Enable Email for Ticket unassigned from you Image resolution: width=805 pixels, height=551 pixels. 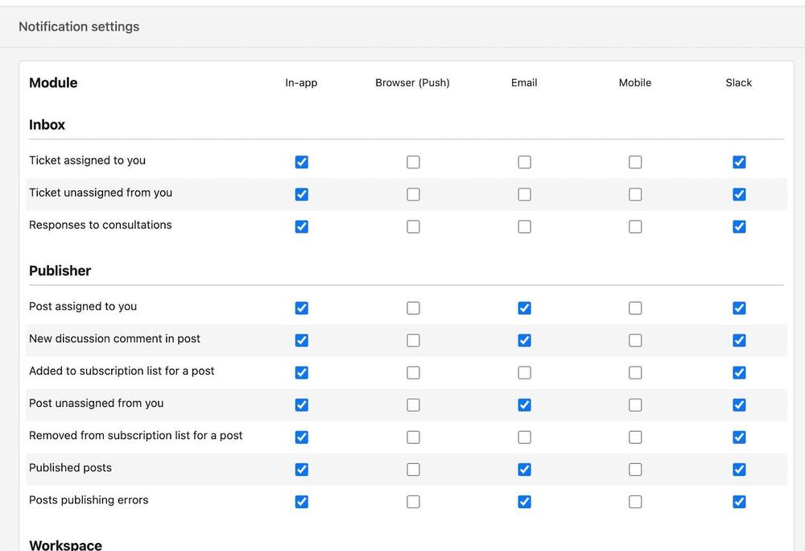click(524, 195)
